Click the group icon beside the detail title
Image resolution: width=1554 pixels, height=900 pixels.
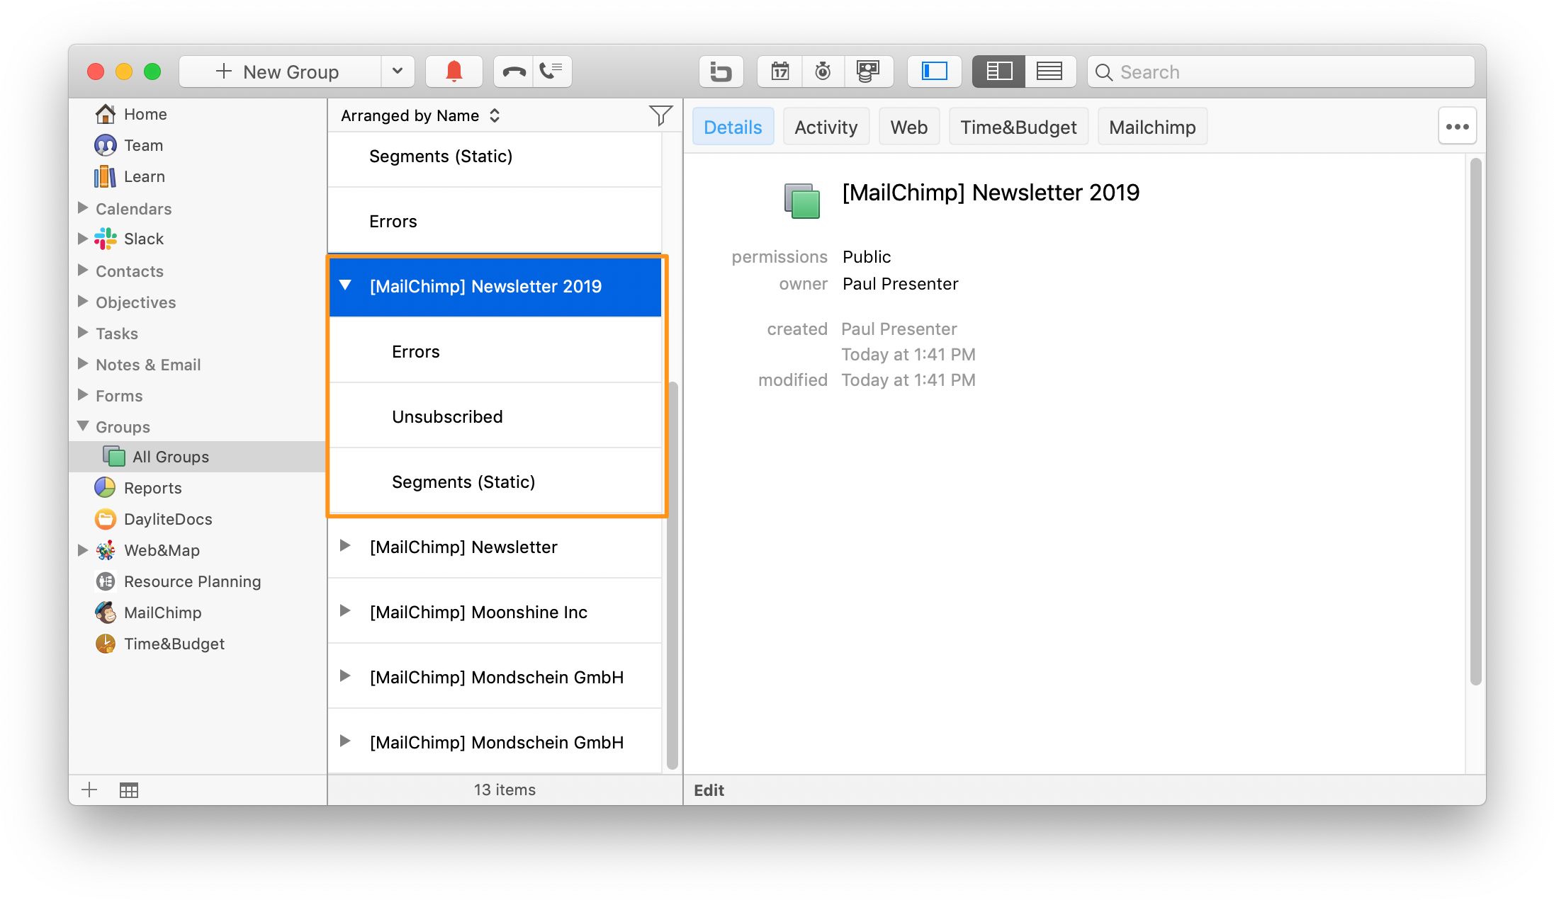coord(801,200)
